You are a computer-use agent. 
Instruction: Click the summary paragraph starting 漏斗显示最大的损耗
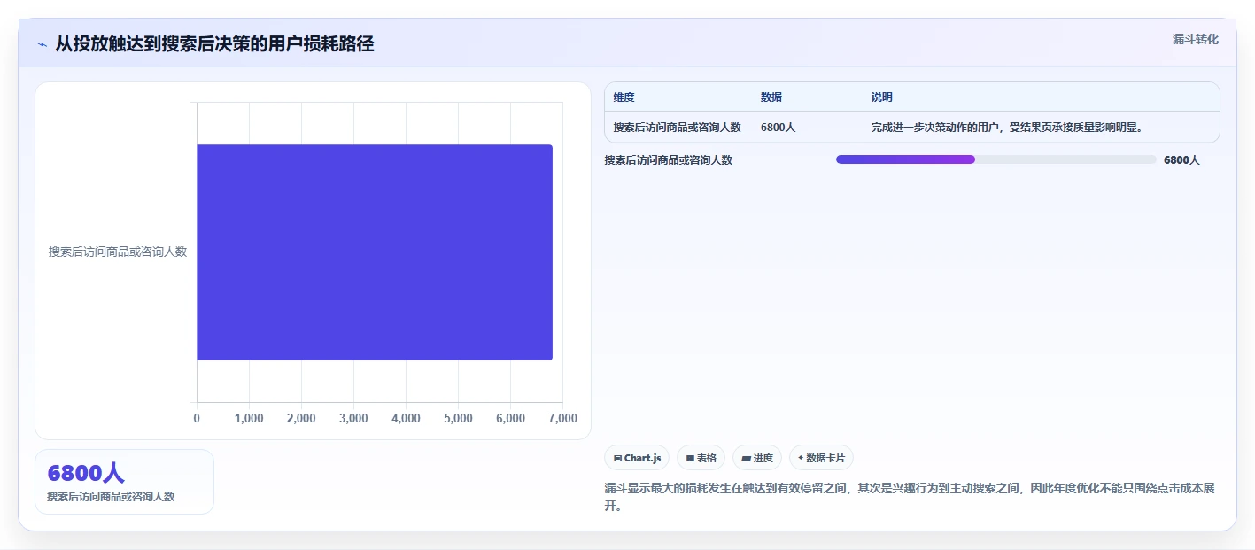[911, 498]
